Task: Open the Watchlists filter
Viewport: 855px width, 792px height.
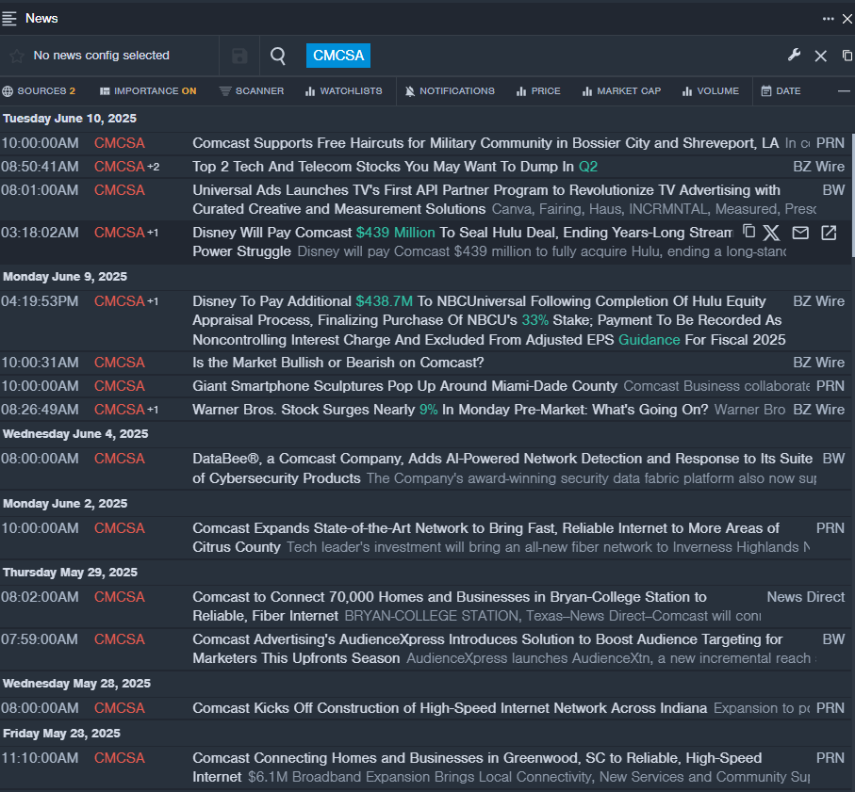Action: point(343,91)
